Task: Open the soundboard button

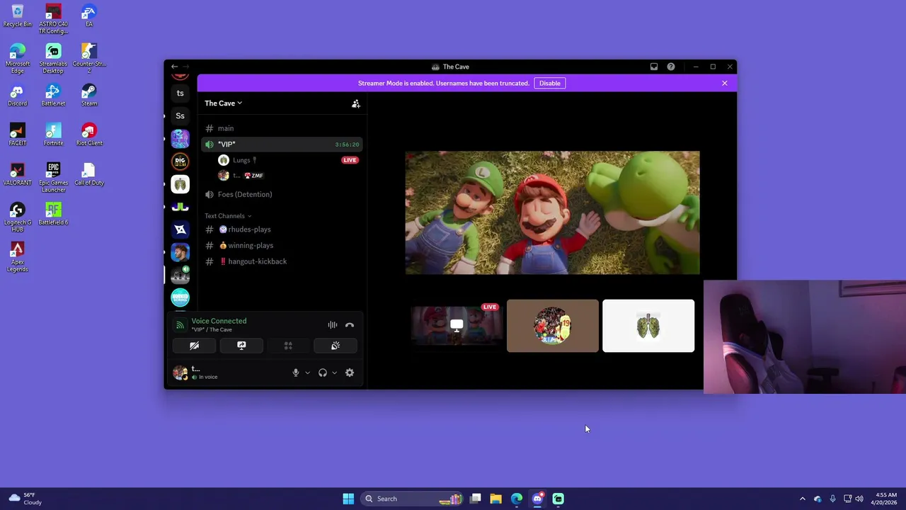Action: pos(336,346)
